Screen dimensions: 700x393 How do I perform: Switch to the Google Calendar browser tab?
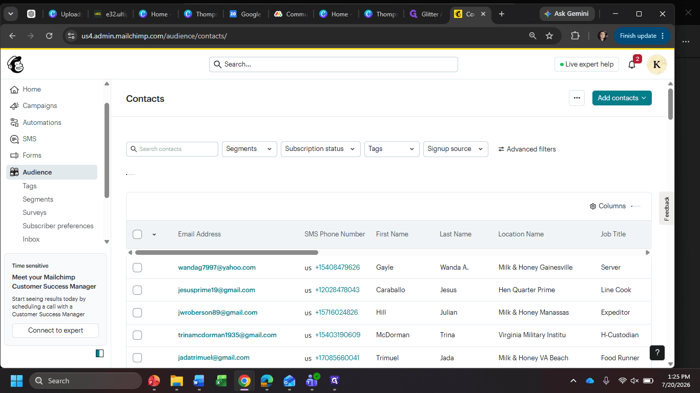tap(245, 14)
